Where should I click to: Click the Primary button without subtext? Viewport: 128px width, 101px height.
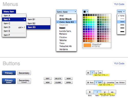(x=9, y=73)
